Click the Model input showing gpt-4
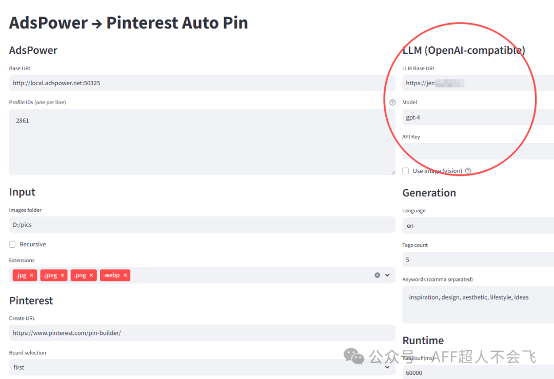This screenshot has height=379, width=554. 478,117
